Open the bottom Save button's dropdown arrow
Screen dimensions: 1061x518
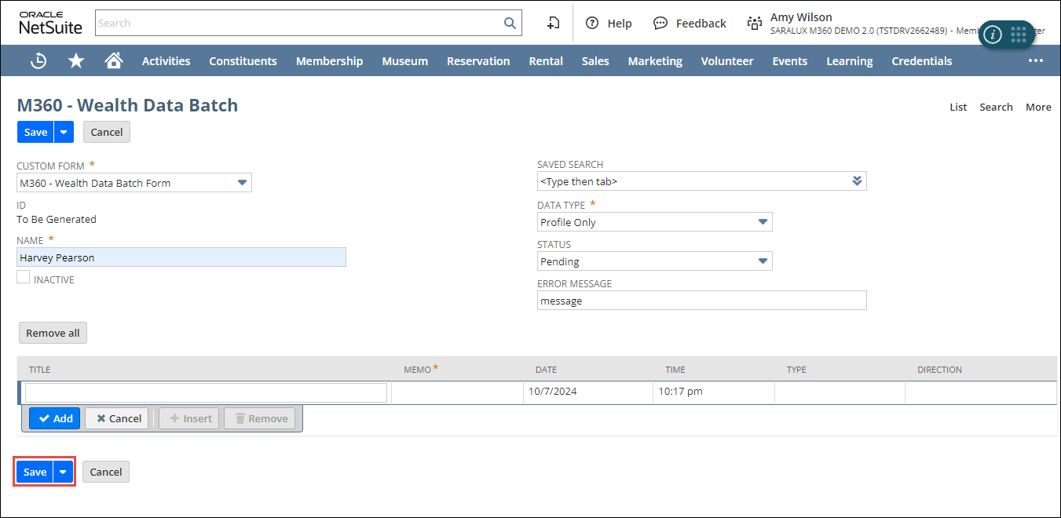click(x=64, y=472)
